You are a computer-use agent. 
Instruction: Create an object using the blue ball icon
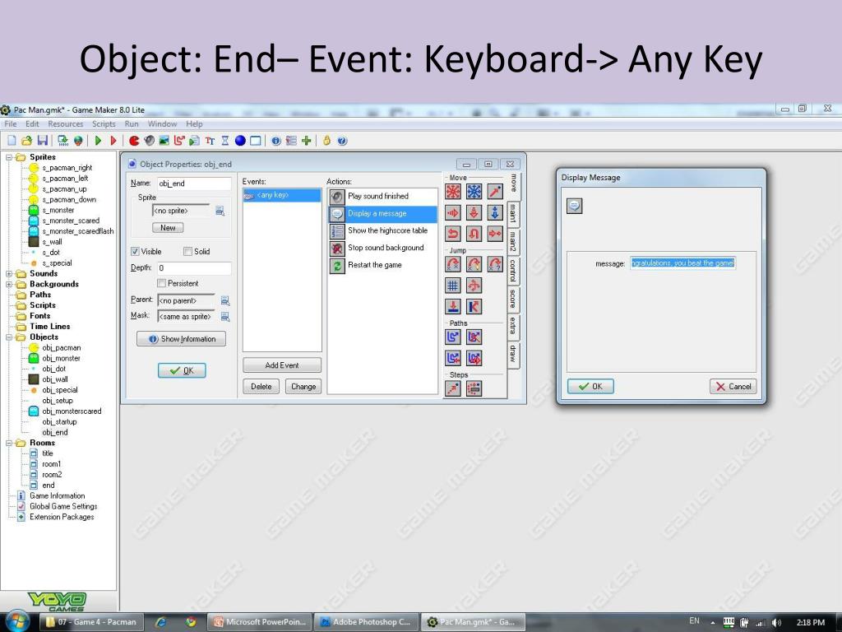click(240, 141)
